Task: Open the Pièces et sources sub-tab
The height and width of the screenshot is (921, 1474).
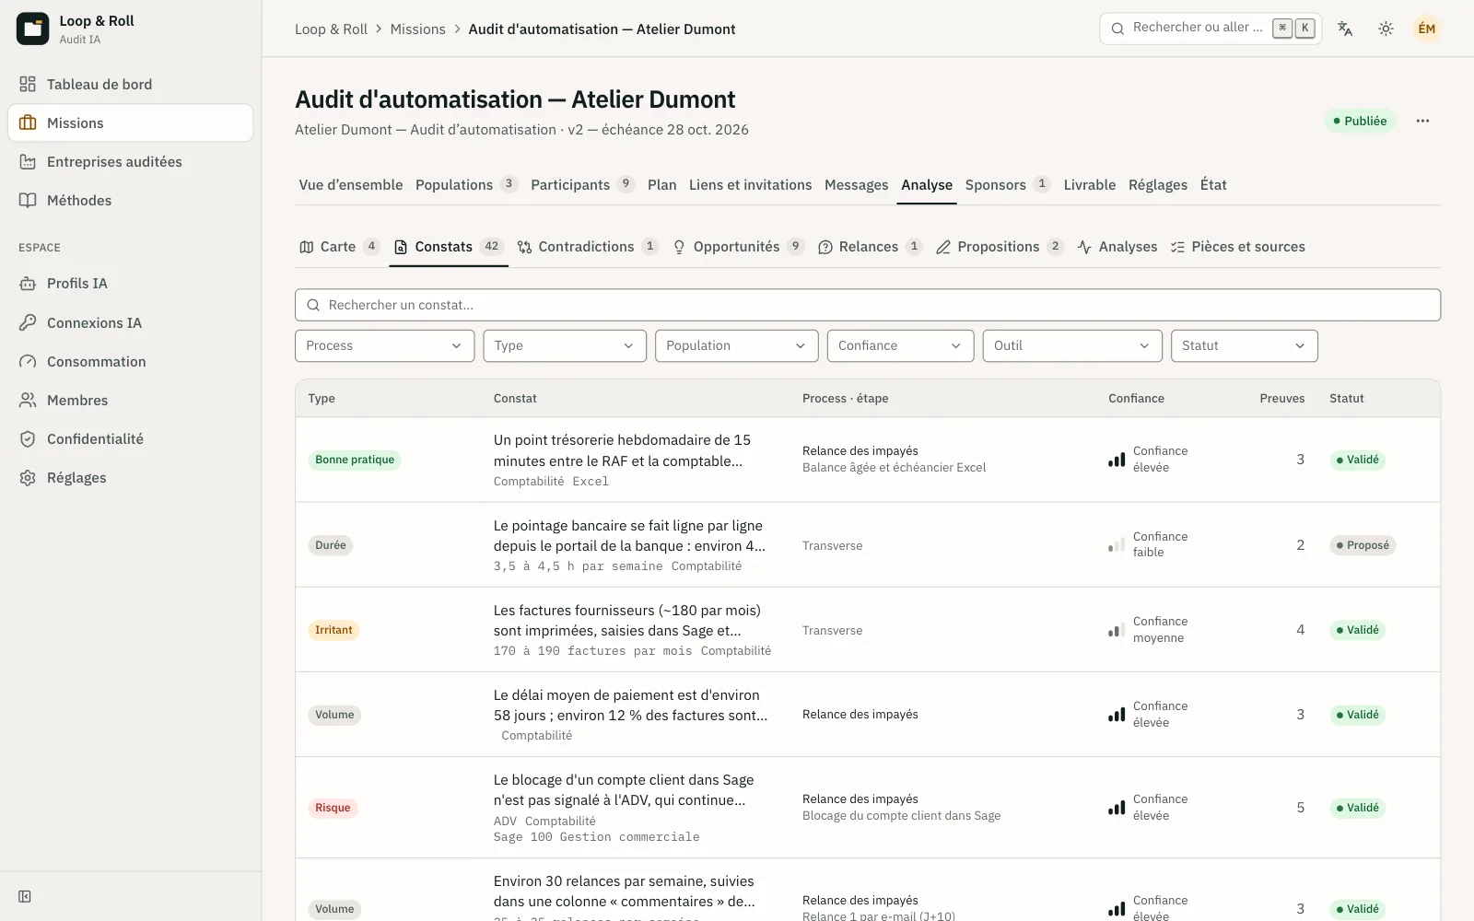Action: 1237,247
